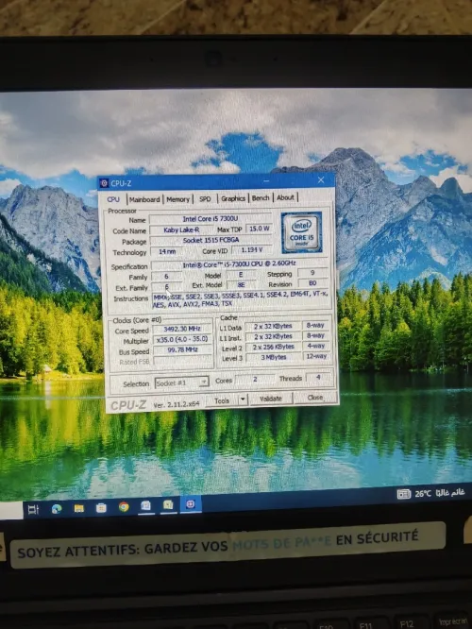Image resolution: width=472 pixels, height=629 pixels.
Task: Go to the Bench tab
Action: [261, 197]
